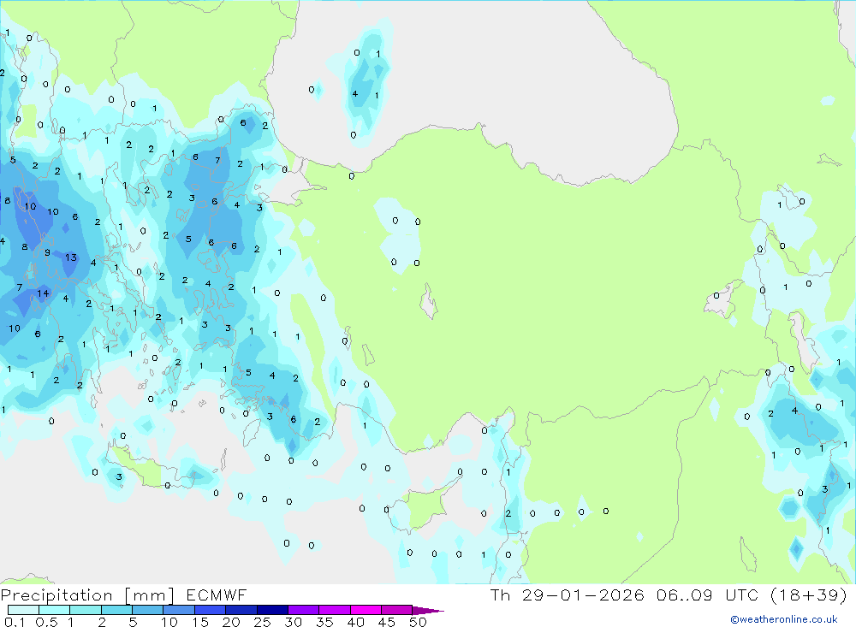Click the '25' legend scale label
Screen dimensions: 856x627
[x=263, y=622]
